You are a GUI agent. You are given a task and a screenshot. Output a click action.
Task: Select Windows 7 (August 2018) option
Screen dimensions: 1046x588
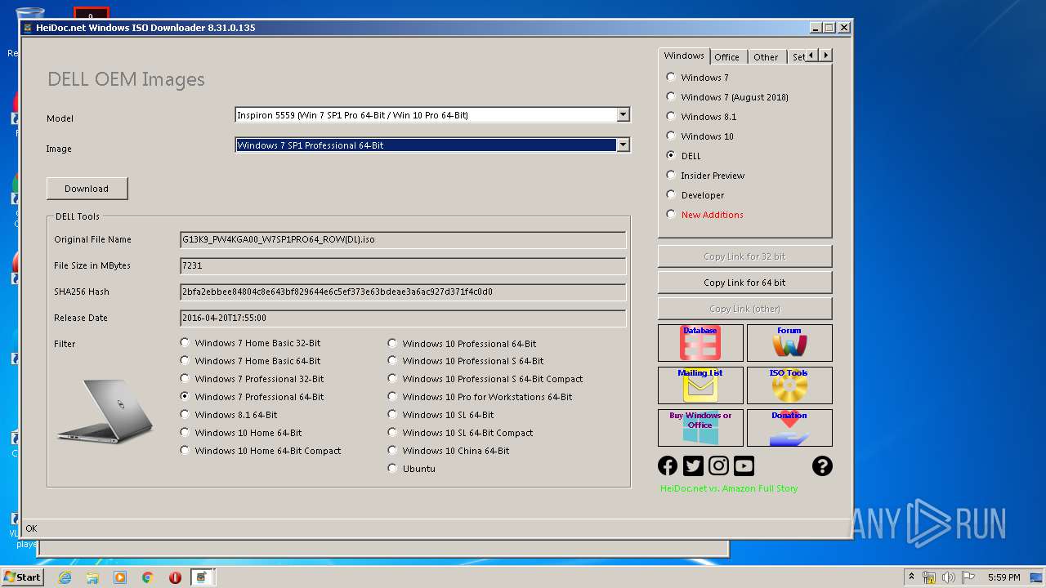(727, 97)
